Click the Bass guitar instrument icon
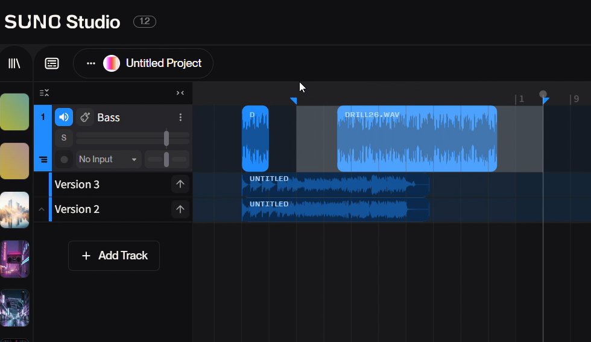The height and width of the screenshot is (342, 591). pos(85,117)
